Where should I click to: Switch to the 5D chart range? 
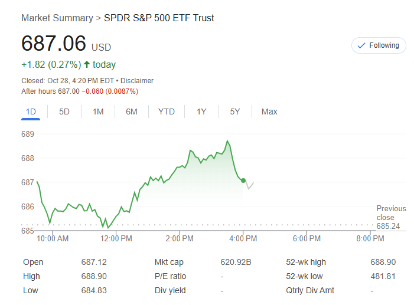[64, 111]
